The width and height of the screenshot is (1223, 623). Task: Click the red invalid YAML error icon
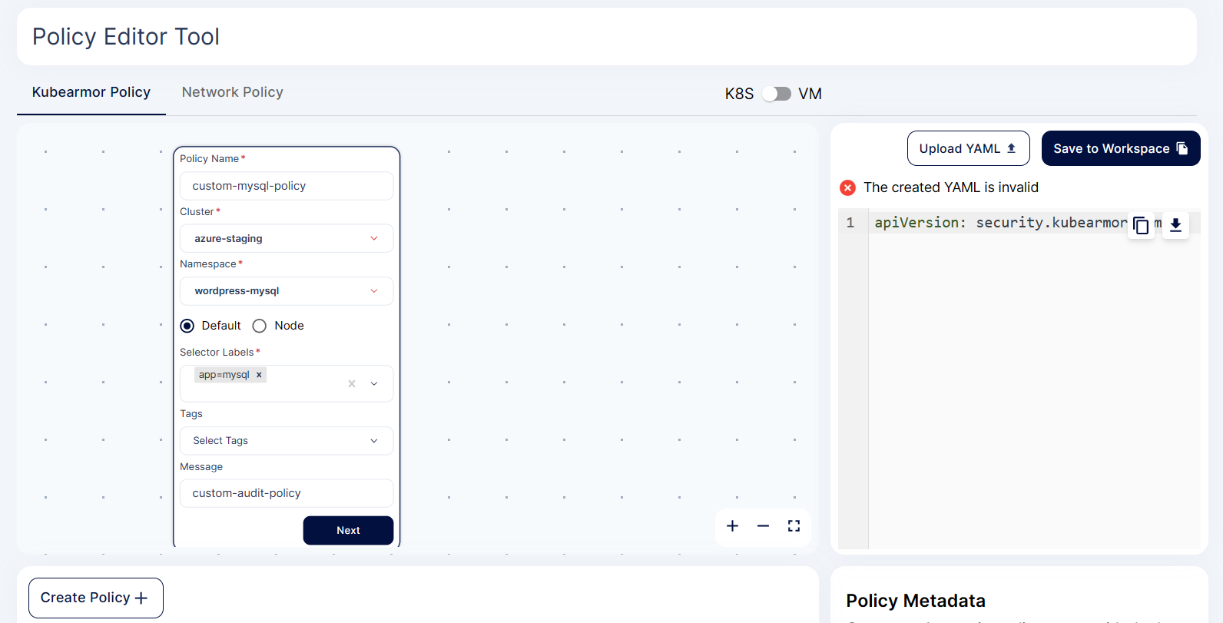point(847,187)
